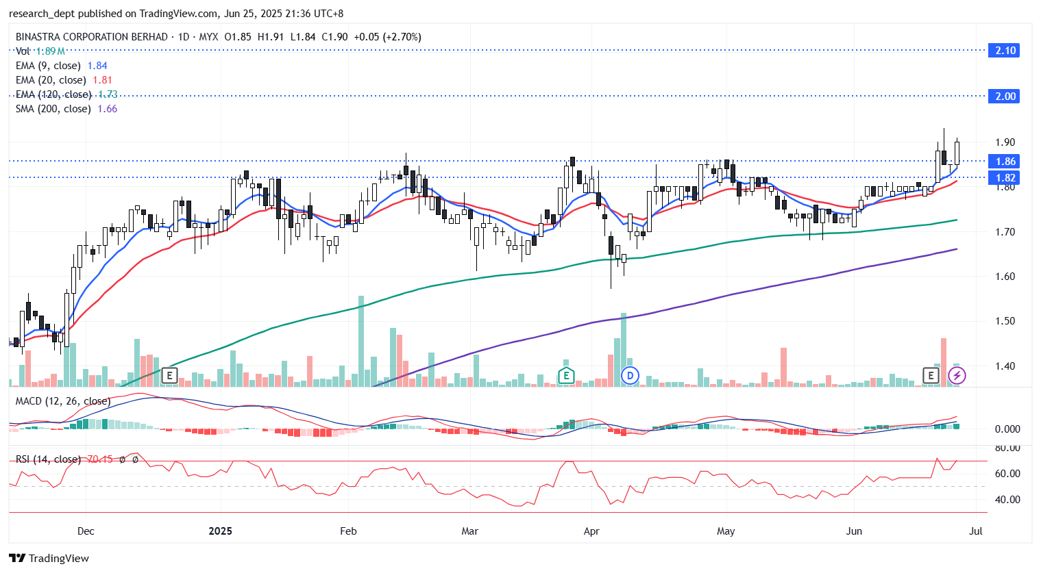Click the RSI 60.00 axis label

pyautogui.click(x=1007, y=474)
